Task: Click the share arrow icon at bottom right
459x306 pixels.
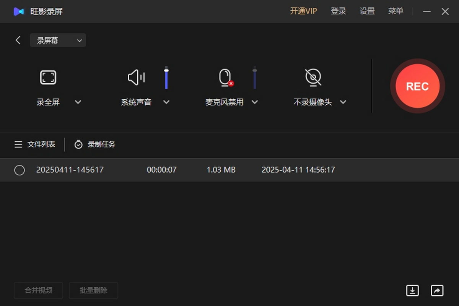Action: 437,290
